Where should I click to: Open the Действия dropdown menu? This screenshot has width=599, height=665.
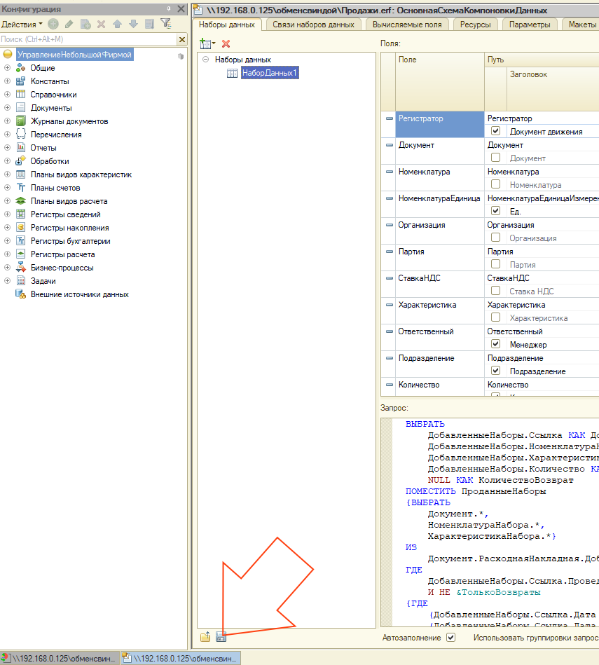point(22,24)
